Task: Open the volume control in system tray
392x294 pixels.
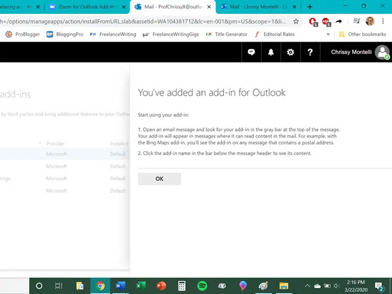Action: pyautogui.click(x=337, y=286)
